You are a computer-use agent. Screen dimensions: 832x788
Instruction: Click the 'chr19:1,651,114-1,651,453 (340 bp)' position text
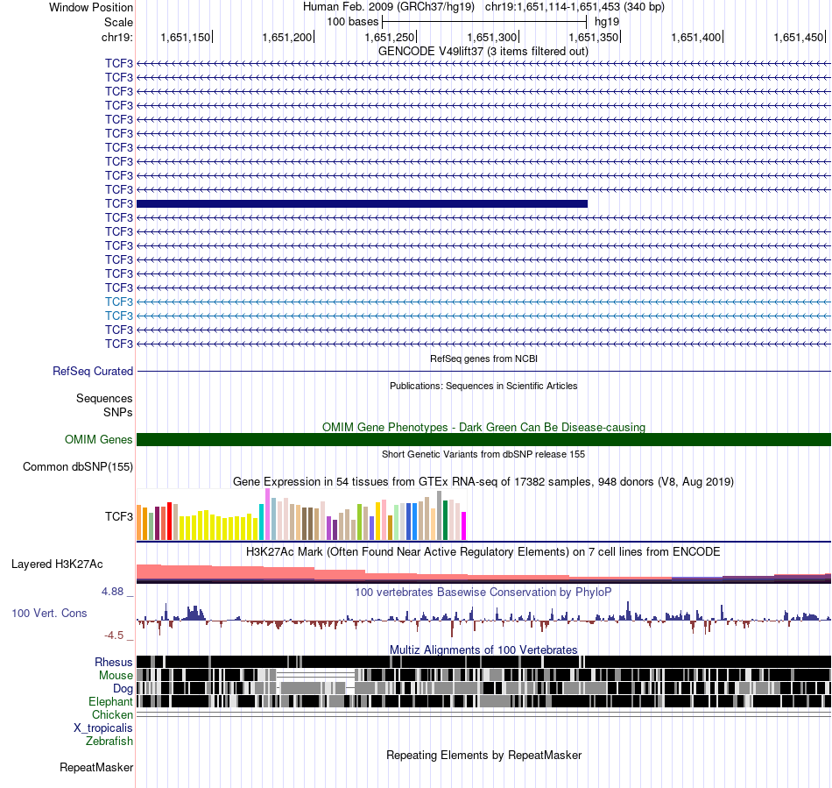[575, 7]
